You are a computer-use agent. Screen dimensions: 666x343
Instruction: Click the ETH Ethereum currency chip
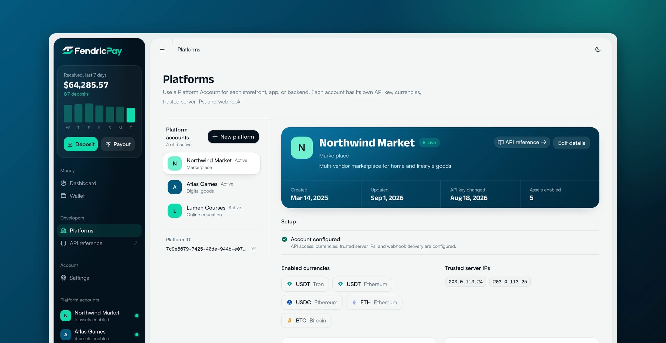(x=374, y=302)
